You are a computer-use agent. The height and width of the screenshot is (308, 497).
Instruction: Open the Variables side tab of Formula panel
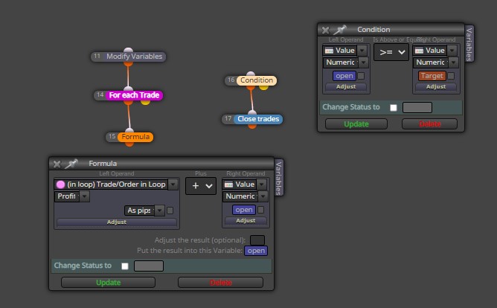278,178
